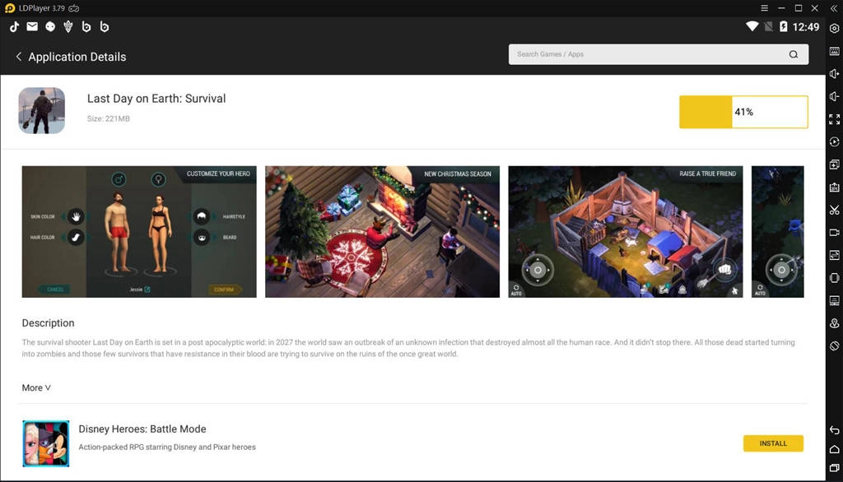
Task: Go back from Application Details
Action: tap(19, 57)
